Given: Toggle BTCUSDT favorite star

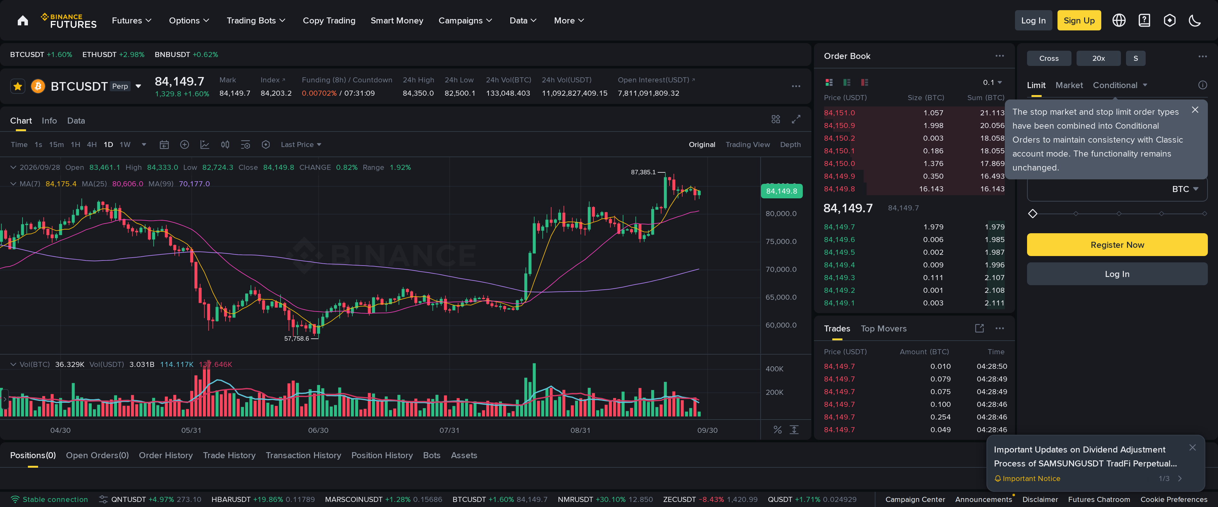Looking at the screenshot, I should pos(18,87).
